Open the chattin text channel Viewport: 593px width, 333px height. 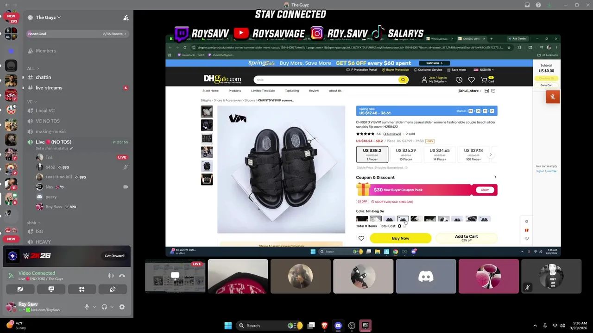click(x=43, y=77)
